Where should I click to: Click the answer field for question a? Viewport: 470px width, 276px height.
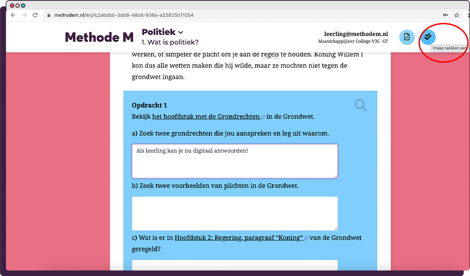click(x=235, y=161)
